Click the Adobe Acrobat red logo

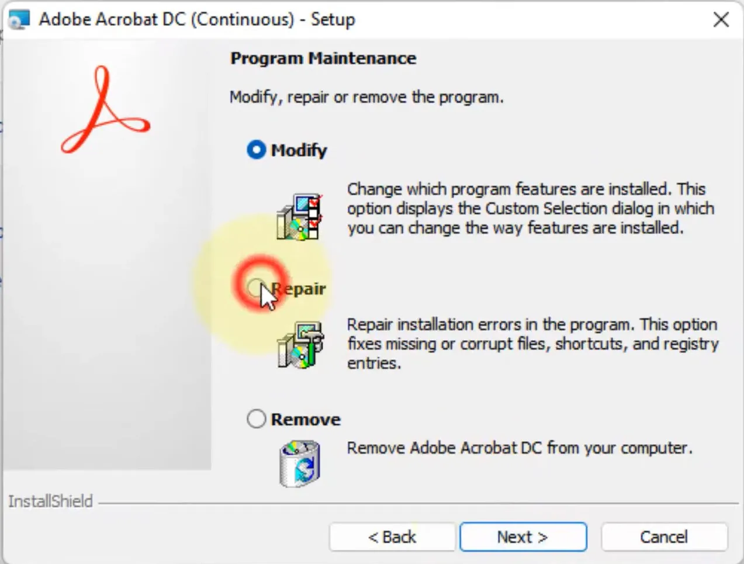(105, 110)
